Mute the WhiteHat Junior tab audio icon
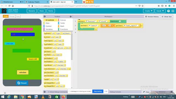The height and width of the screenshot is (99, 176). (21, 2)
